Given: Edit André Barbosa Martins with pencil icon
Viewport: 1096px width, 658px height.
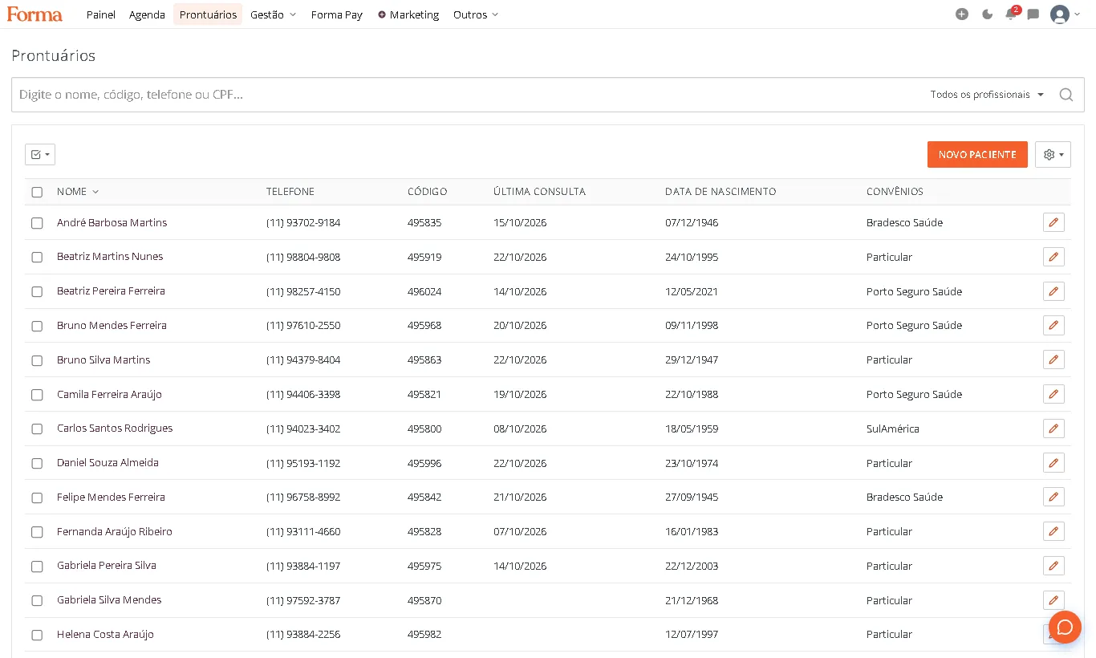Looking at the screenshot, I should 1053,222.
